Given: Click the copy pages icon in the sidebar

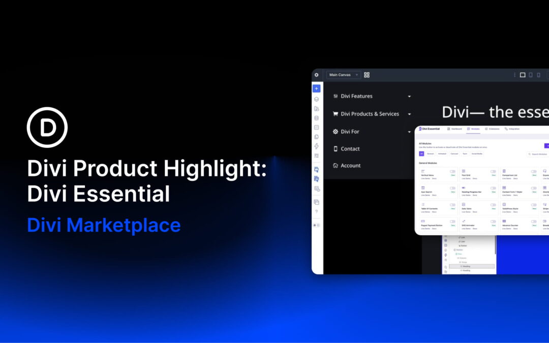Looking at the screenshot, I should (x=317, y=137).
